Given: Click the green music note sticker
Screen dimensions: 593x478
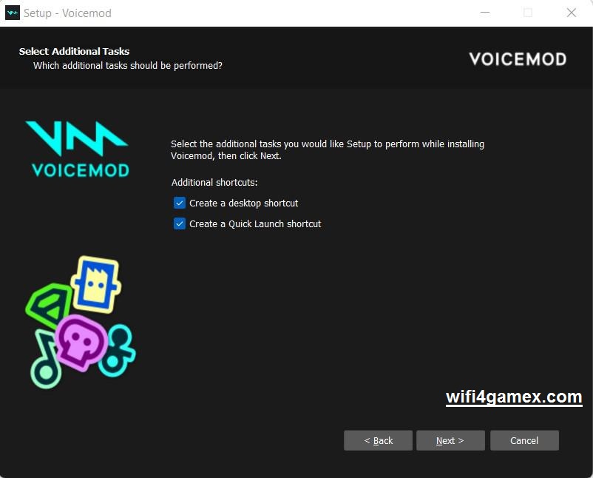Looking at the screenshot, I should click(46, 360).
